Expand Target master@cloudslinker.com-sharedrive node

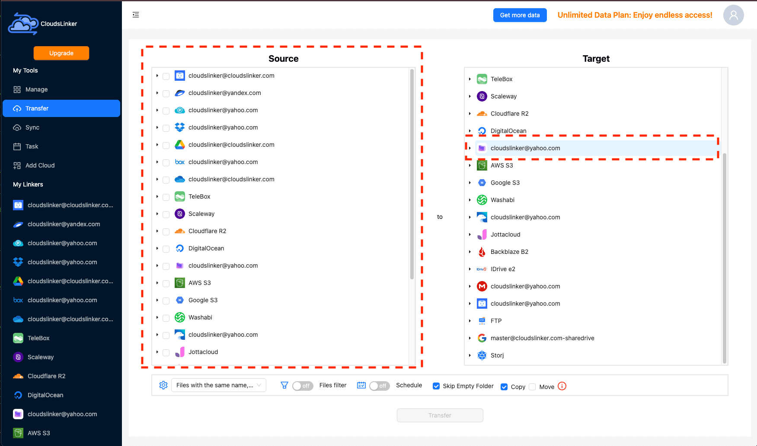pyautogui.click(x=470, y=338)
